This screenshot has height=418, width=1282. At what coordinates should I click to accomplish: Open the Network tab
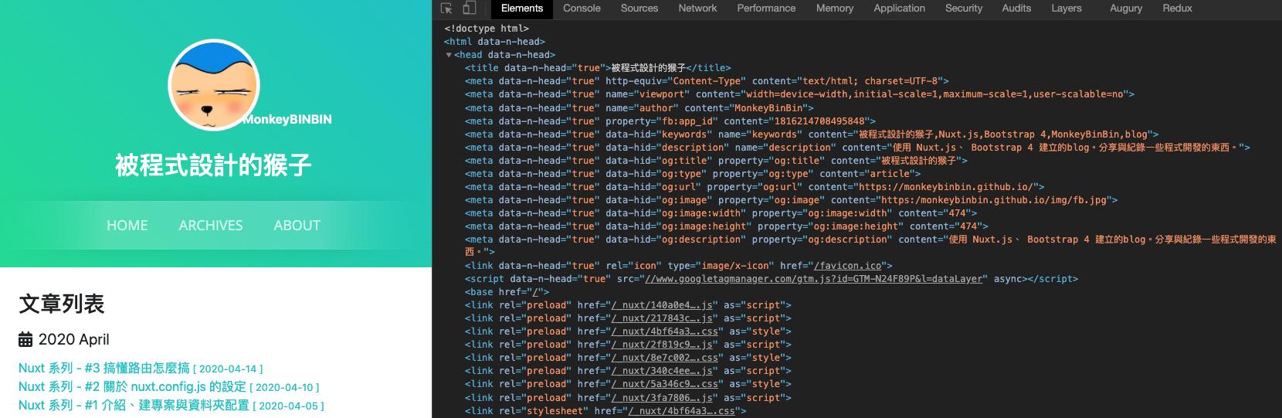pos(697,8)
